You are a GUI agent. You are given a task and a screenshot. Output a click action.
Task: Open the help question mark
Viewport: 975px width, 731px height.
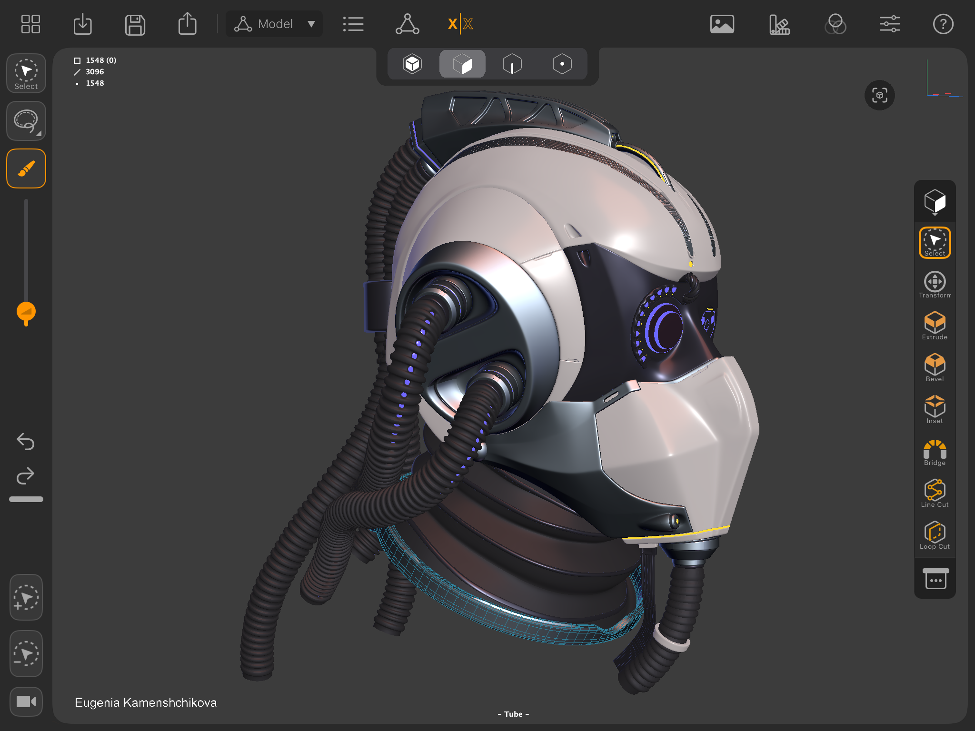pos(943,24)
